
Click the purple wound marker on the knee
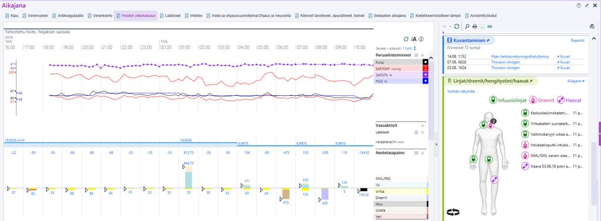tap(494, 179)
